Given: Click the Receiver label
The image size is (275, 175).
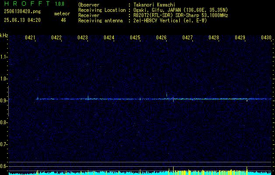Looking at the screenshot, I should [x=89, y=15].
